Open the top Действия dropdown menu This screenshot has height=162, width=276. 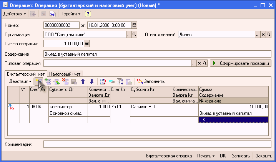pos(15,14)
